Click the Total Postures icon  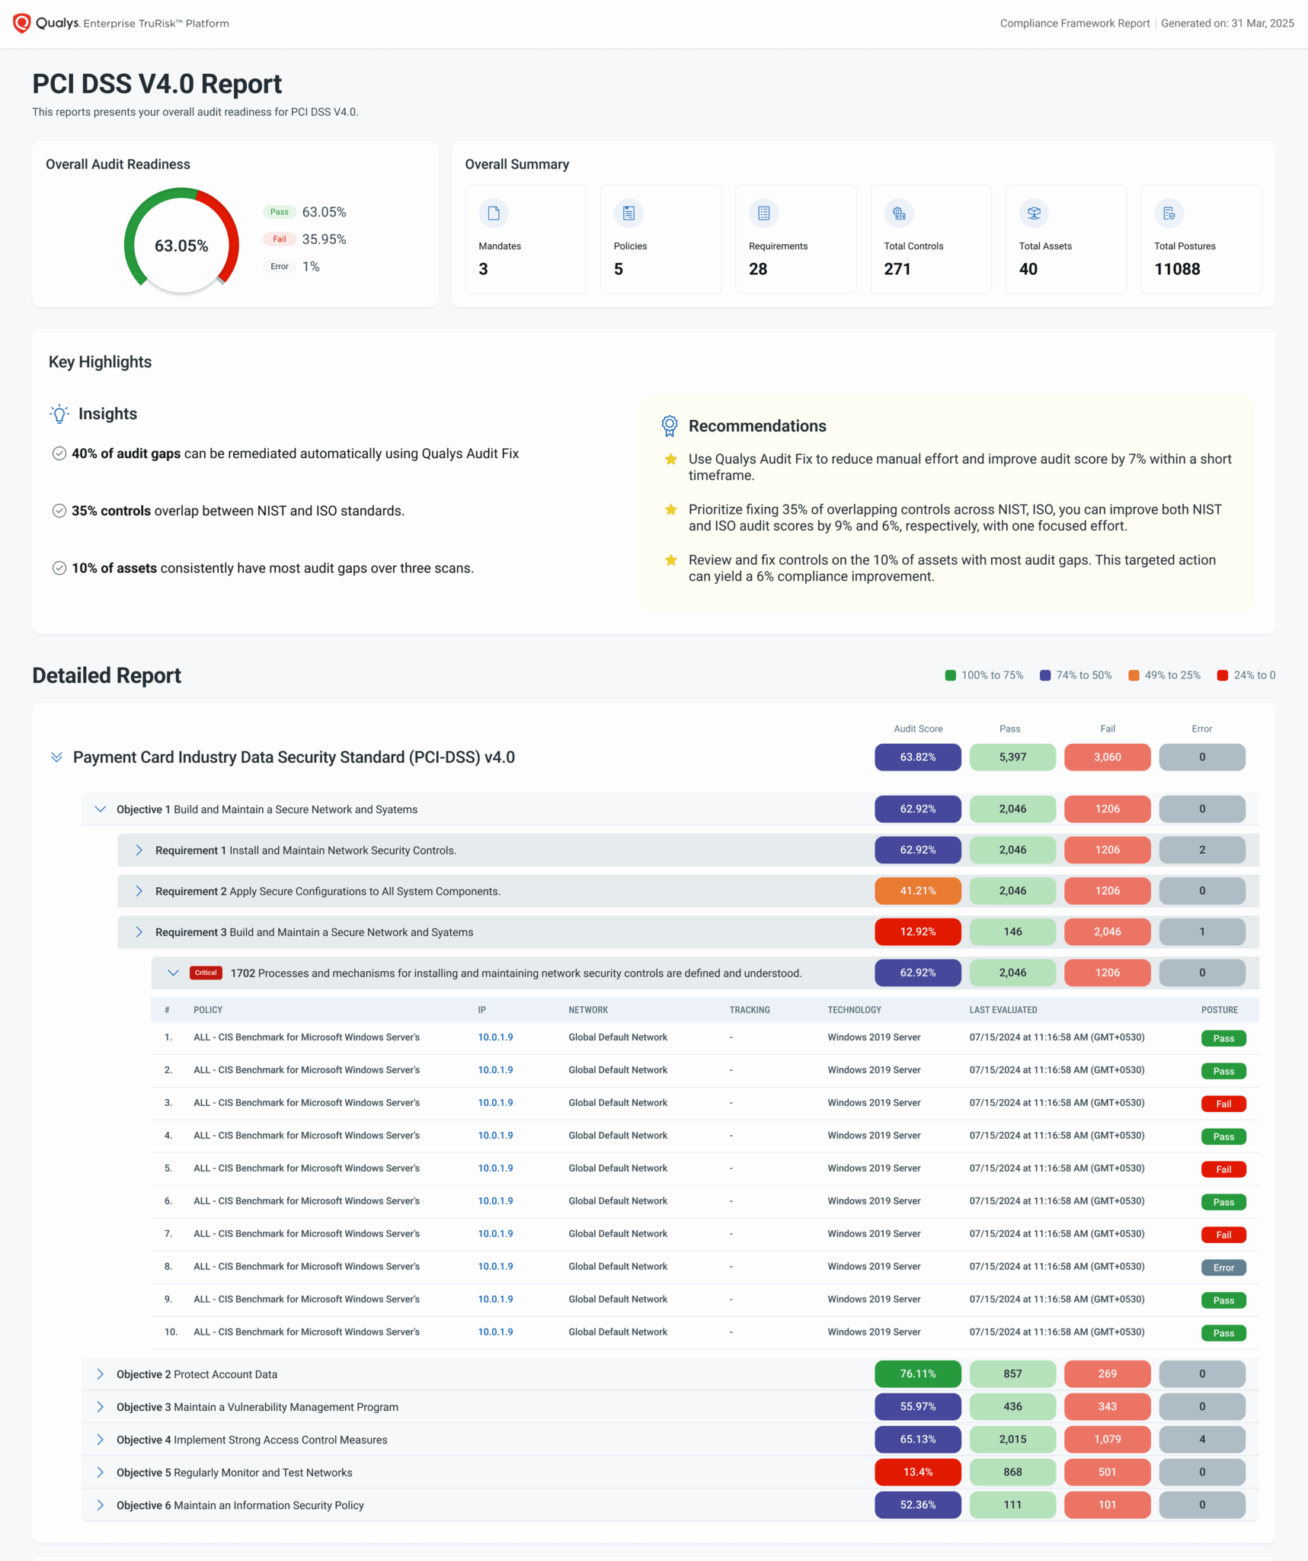click(x=1169, y=213)
